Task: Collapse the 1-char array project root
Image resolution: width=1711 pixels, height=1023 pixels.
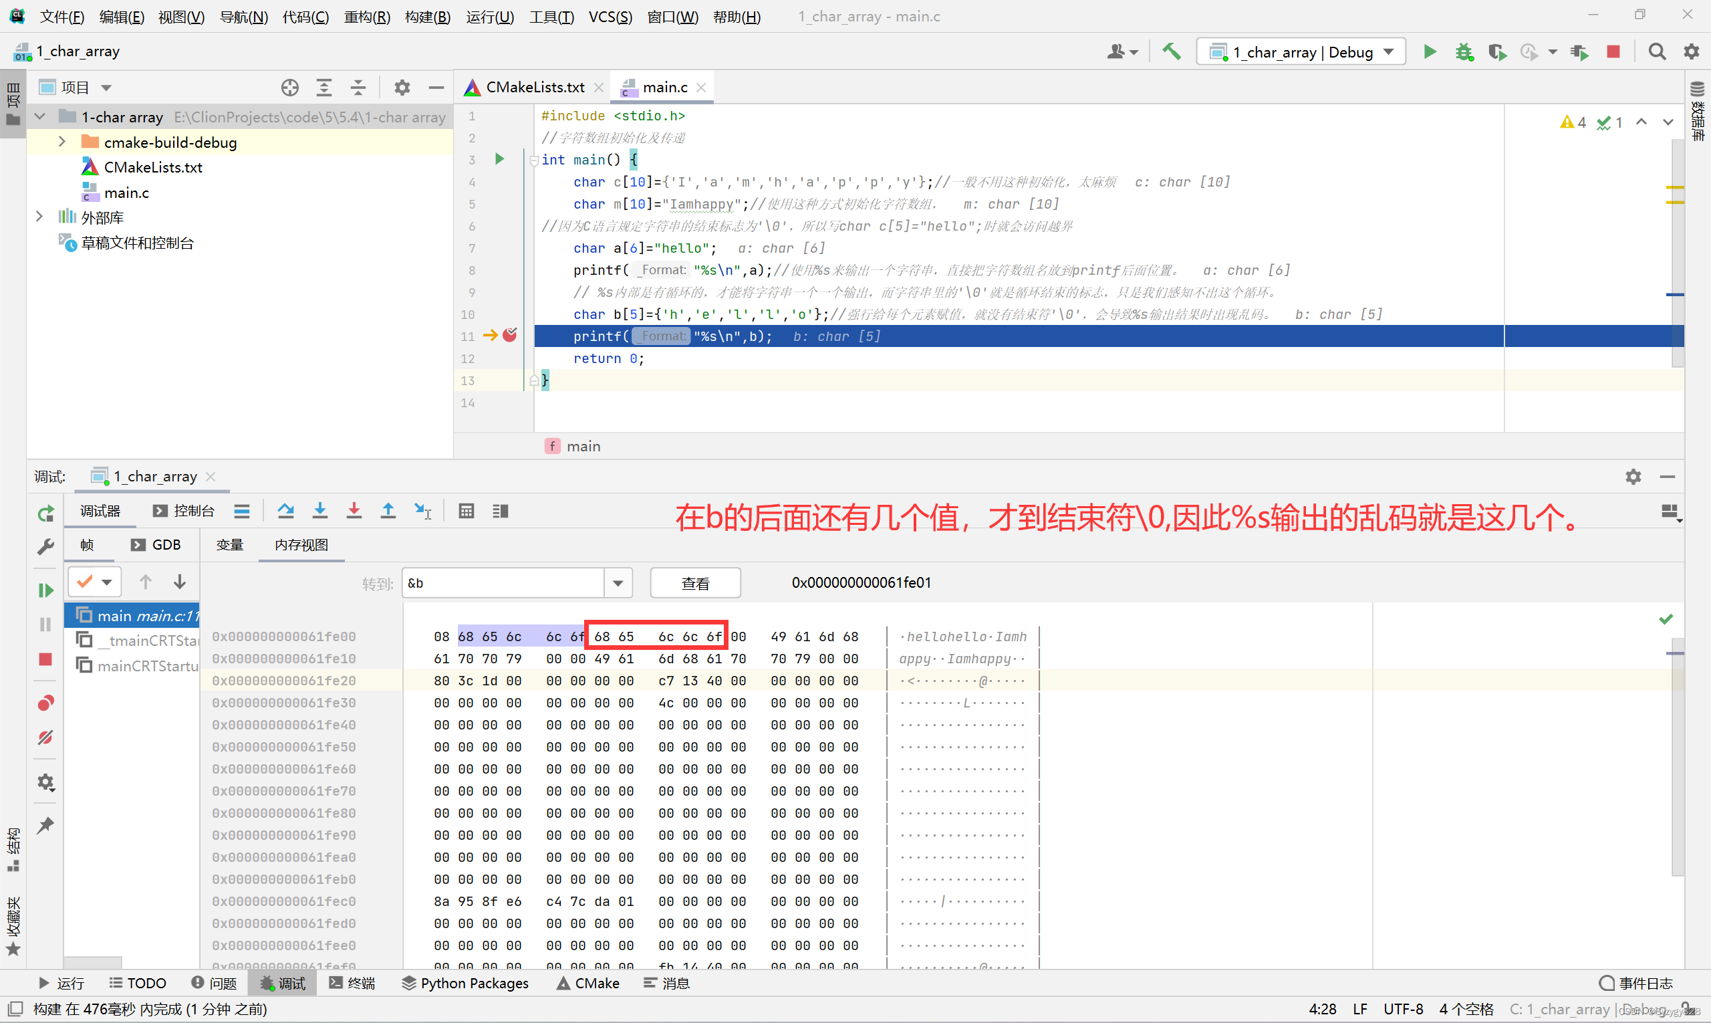Action: (41, 116)
